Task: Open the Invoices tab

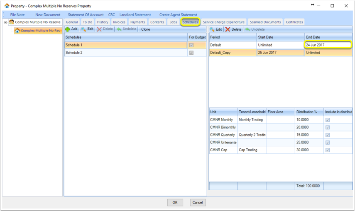Action: point(119,22)
